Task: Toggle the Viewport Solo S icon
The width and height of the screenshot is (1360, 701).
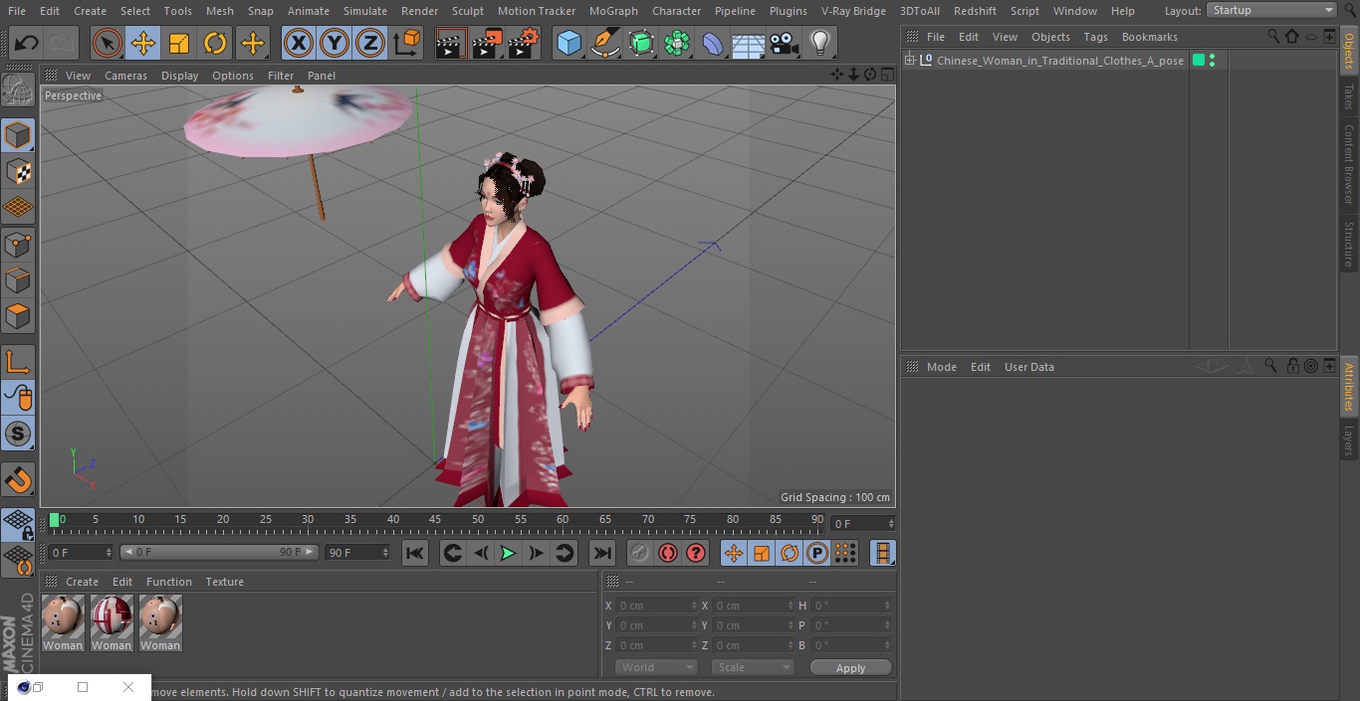Action: [18, 434]
